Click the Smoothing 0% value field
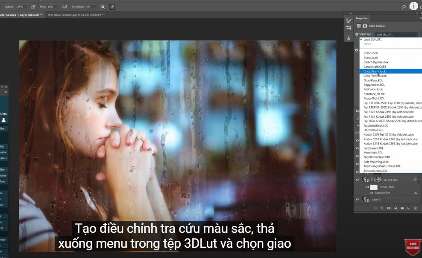This screenshot has width=422, height=258. (90, 7)
